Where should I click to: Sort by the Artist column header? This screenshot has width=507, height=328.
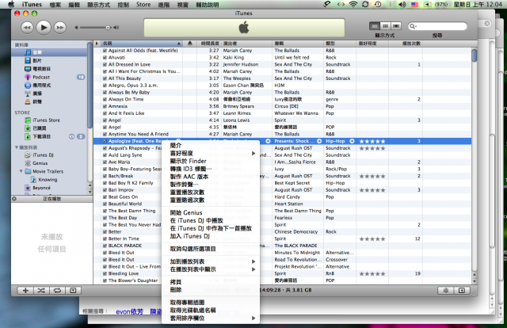coord(246,44)
